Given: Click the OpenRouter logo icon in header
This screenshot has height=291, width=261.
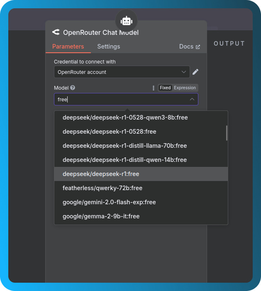Looking at the screenshot, I should click(56, 32).
